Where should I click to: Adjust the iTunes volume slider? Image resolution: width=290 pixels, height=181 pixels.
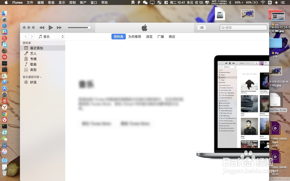pyautogui.click(x=79, y=28)
